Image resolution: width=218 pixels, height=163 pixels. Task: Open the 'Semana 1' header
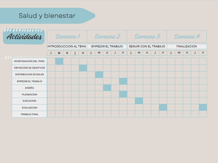[x=67, y=36]
